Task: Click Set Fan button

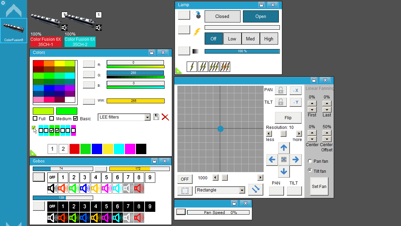Action: click(319, 187)
